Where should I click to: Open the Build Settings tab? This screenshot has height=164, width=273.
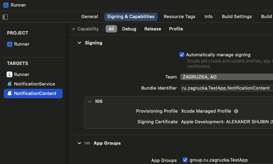point(237,17)
